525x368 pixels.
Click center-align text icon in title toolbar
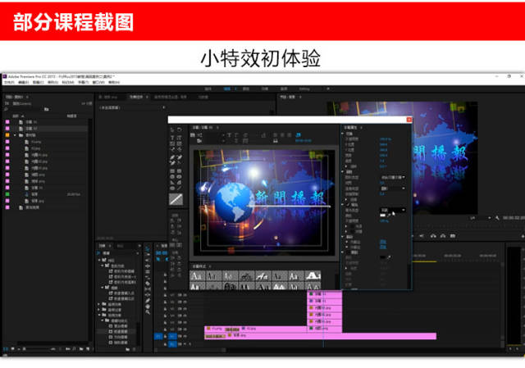tap(282, 134)
